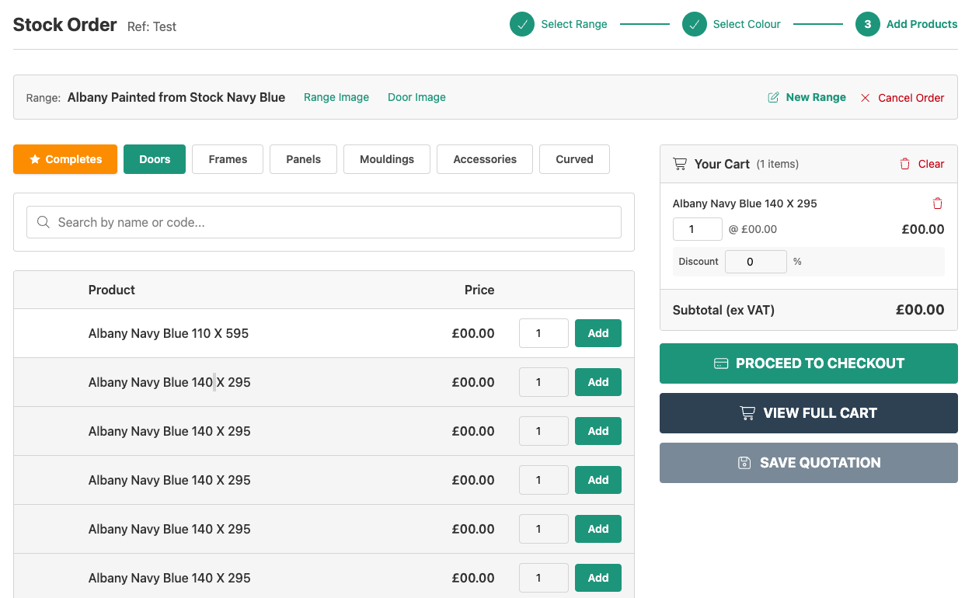This screenshot has height=598, width=972.
Task: Click the search magnifier icon
Action: click(44, 222)
